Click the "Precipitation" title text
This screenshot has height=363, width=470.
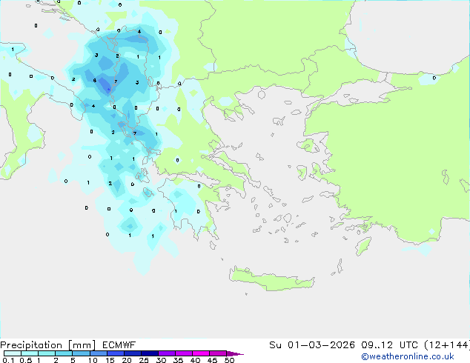click(31, 345)
